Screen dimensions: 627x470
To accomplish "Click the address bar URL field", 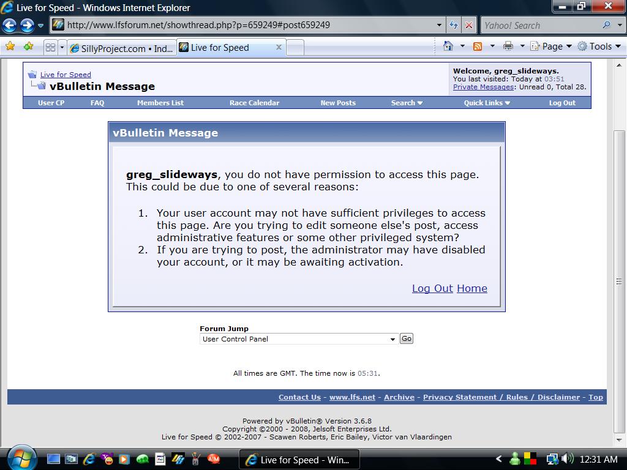I will point(242,25).
